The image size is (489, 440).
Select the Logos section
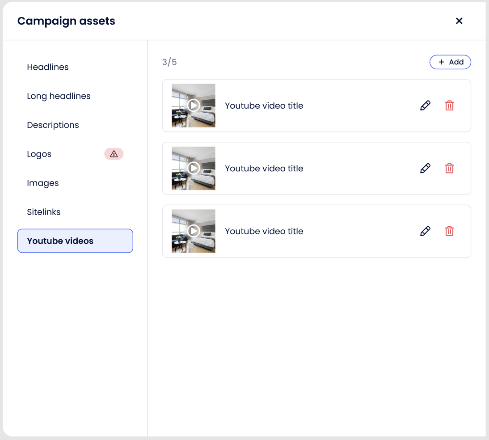(39, 154)
